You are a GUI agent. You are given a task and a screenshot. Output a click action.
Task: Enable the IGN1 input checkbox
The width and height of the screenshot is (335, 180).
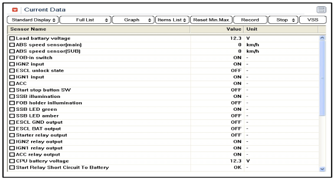tap(12, 77)
